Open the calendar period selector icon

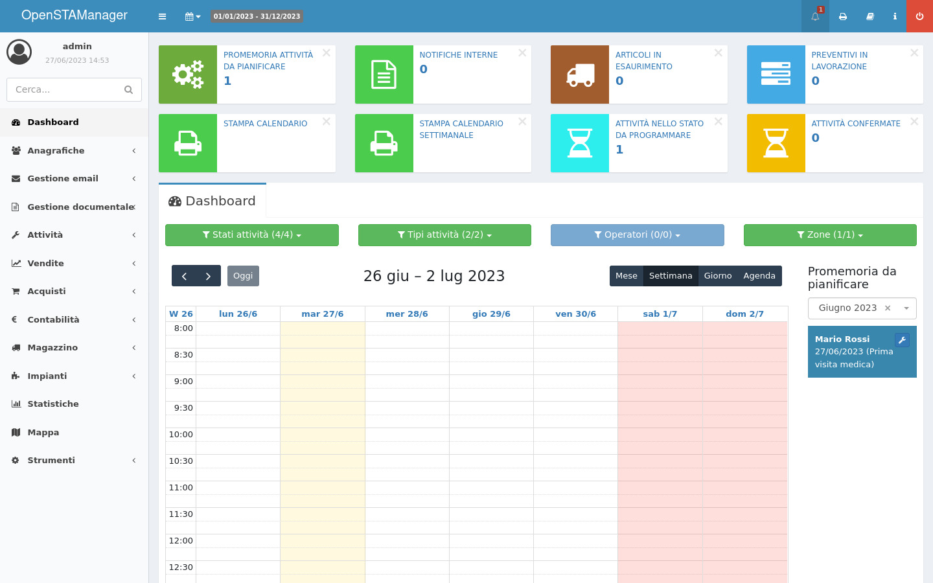click(192, 16)
